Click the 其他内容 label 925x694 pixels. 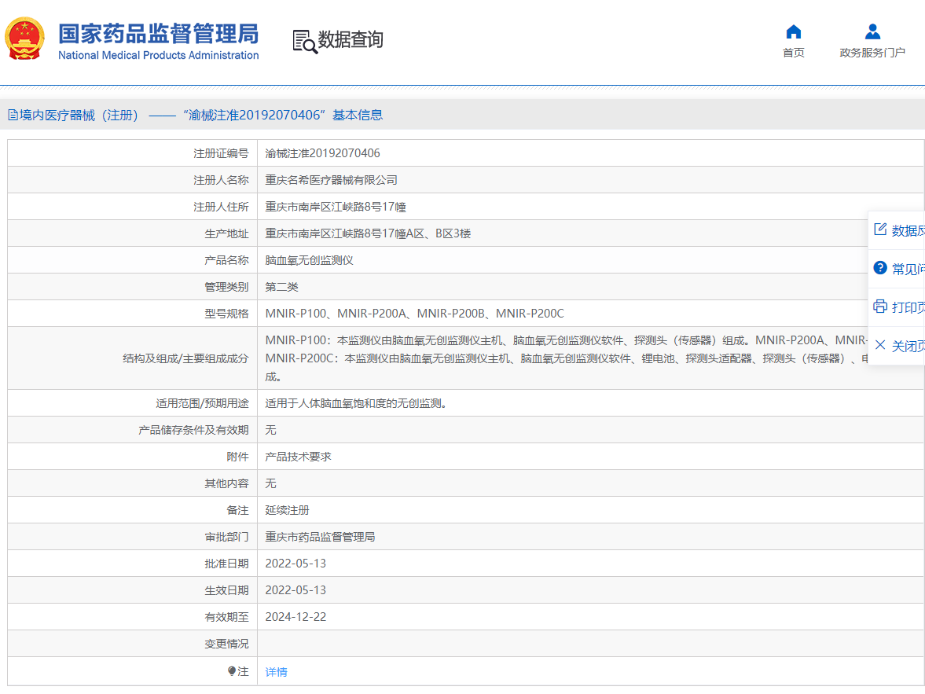click(226, 483)
